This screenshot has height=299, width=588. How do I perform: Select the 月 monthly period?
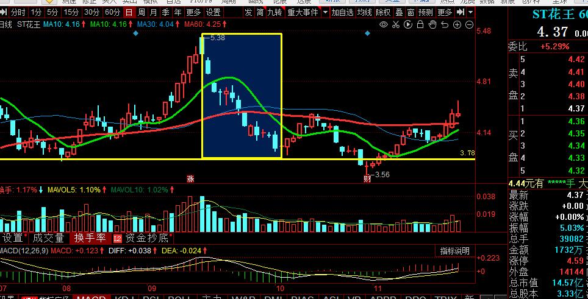153,12
